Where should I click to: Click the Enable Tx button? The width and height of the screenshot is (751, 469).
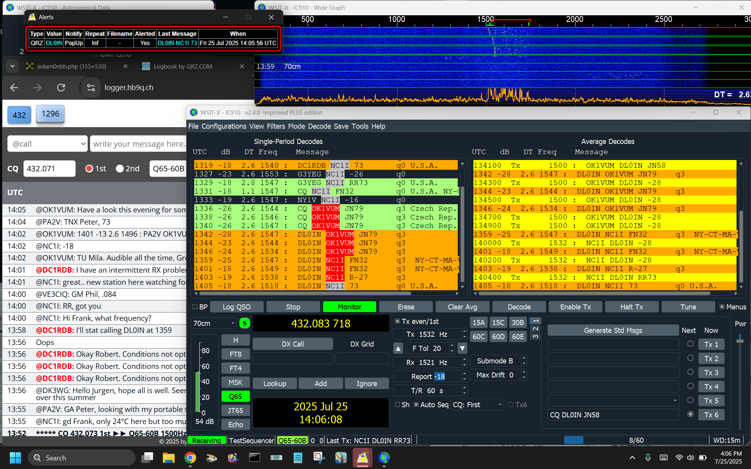[575, 307]
